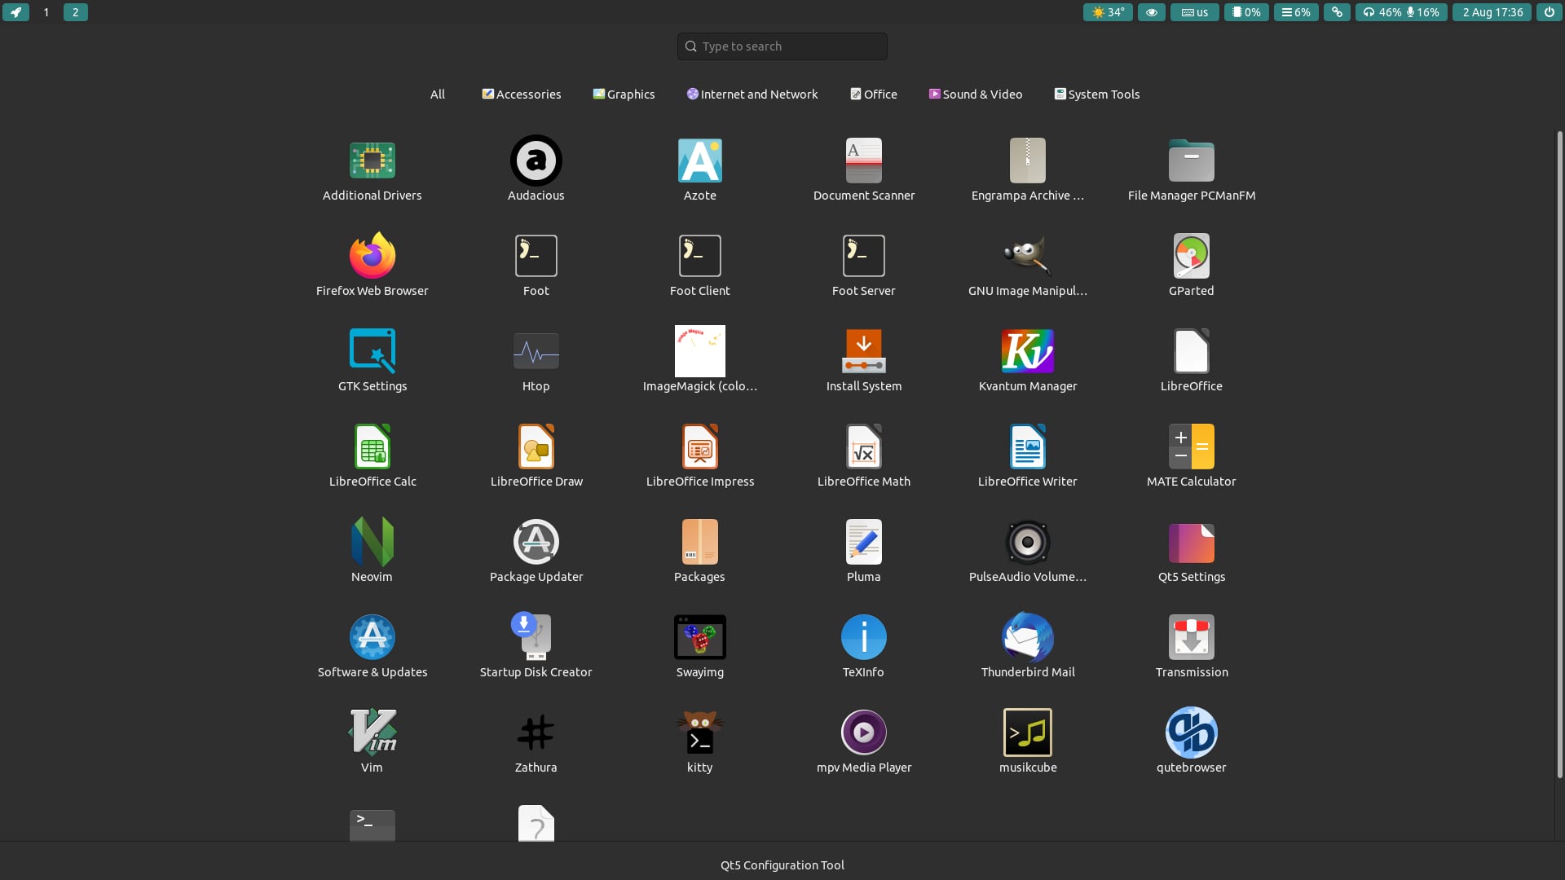Show All applications category
Screen dimensions: 1565x880
click(438, 95)
